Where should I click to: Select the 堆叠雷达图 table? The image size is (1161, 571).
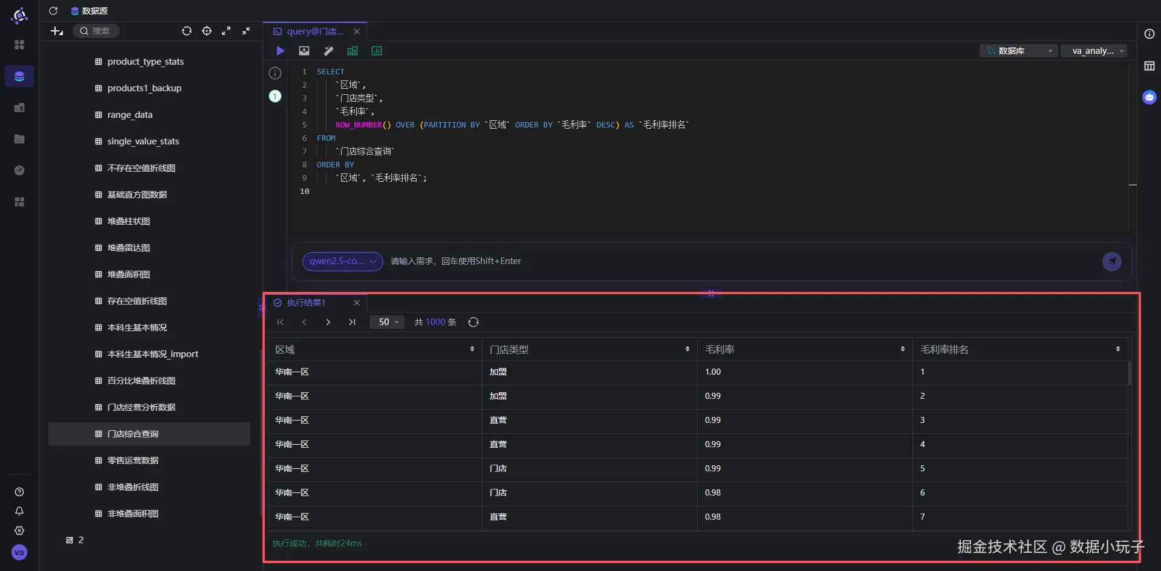tap(129, 248)
